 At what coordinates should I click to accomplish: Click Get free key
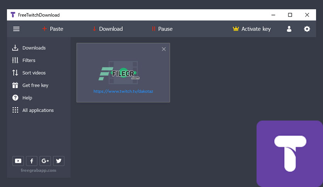pos(30,85)
